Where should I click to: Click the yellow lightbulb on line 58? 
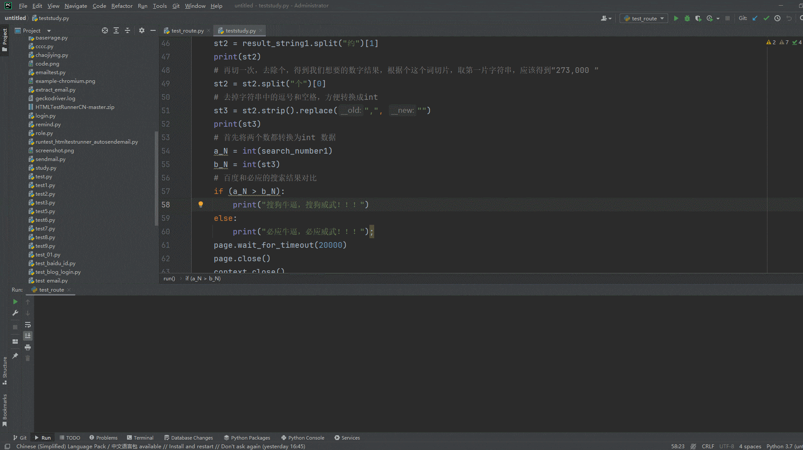click(x=201, y=204)
